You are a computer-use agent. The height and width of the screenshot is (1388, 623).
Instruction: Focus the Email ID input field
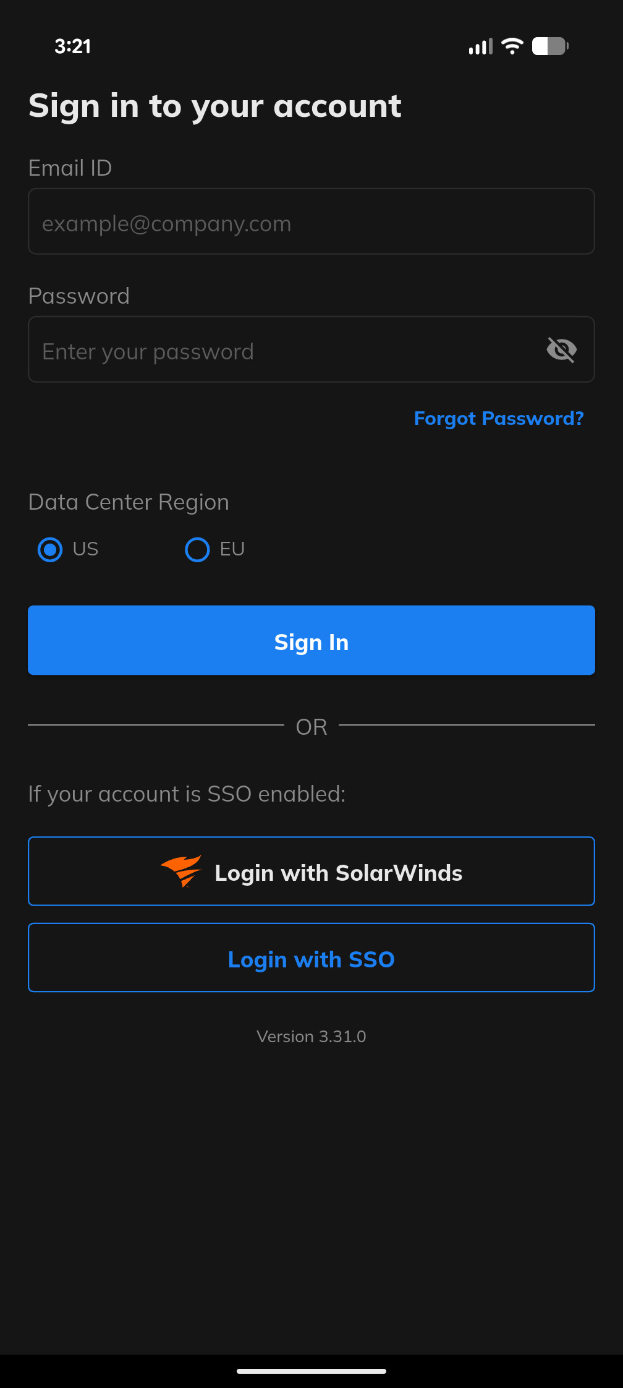[311, 222]
